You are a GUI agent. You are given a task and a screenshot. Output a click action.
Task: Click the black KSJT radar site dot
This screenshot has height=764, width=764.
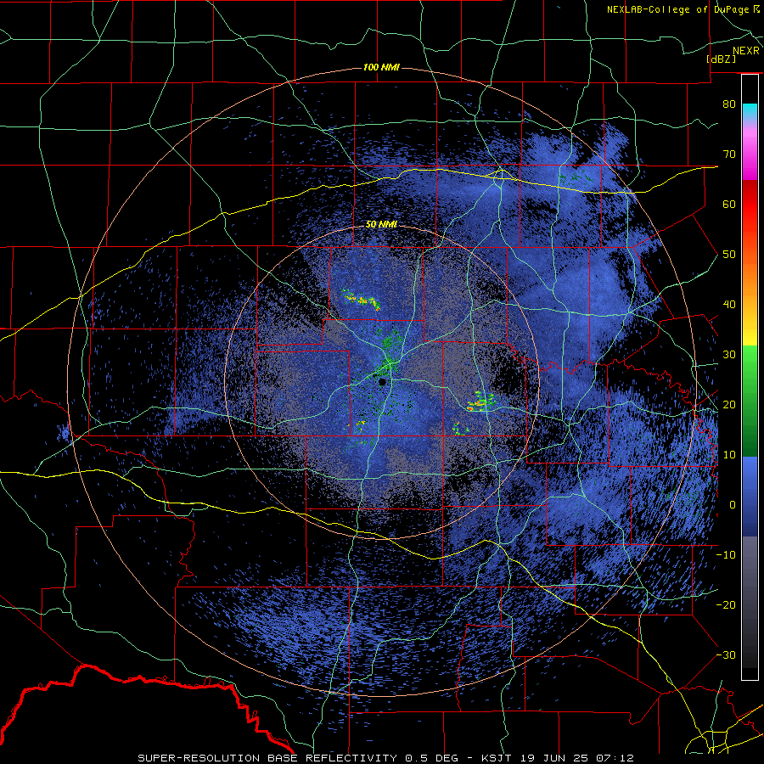click(383, 382)
